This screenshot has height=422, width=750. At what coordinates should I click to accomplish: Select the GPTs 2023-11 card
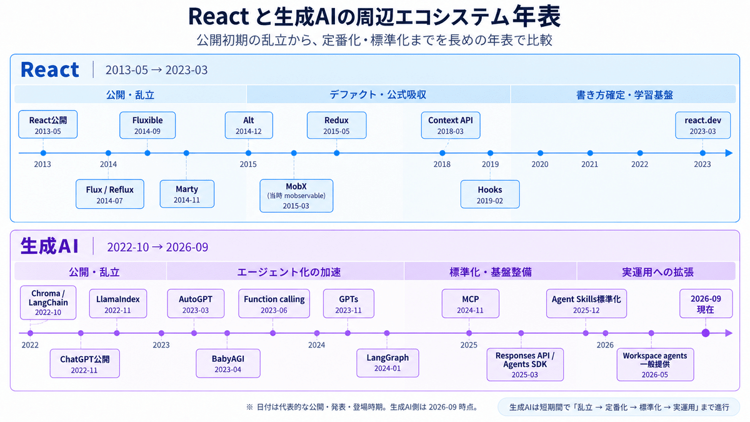point(349,304)
